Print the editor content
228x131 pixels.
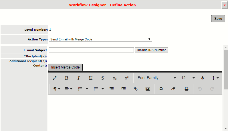(x=187, y=89)
